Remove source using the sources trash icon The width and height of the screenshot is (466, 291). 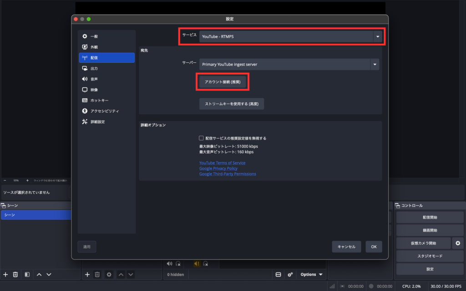pos(97,275)
